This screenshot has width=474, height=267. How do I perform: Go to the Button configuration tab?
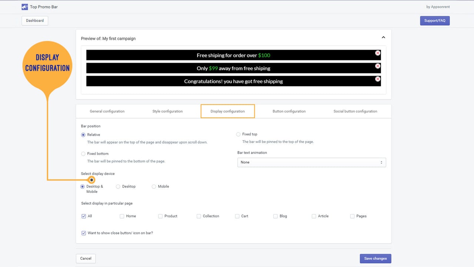pyautogui.click(x=289, y=111)
